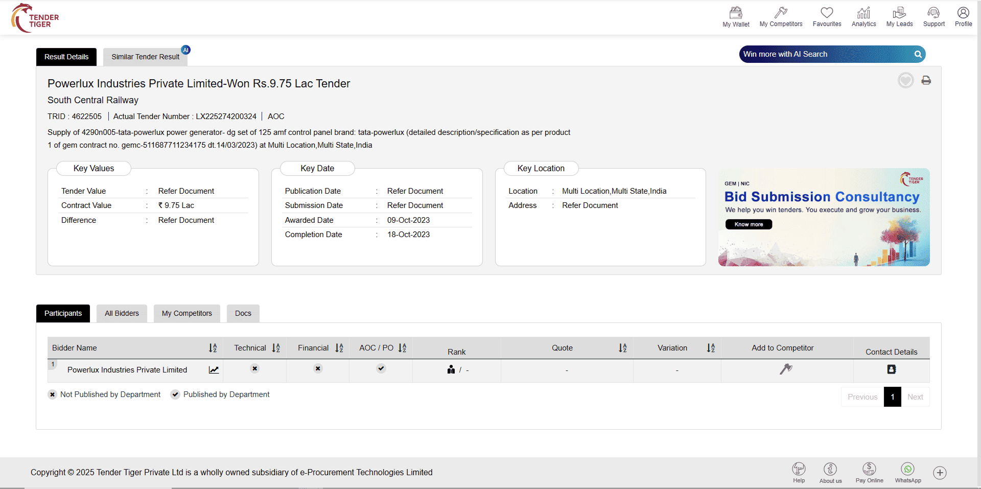Open the All Bidders tab
Screen dimensions: 981x489
click(122, 313)
